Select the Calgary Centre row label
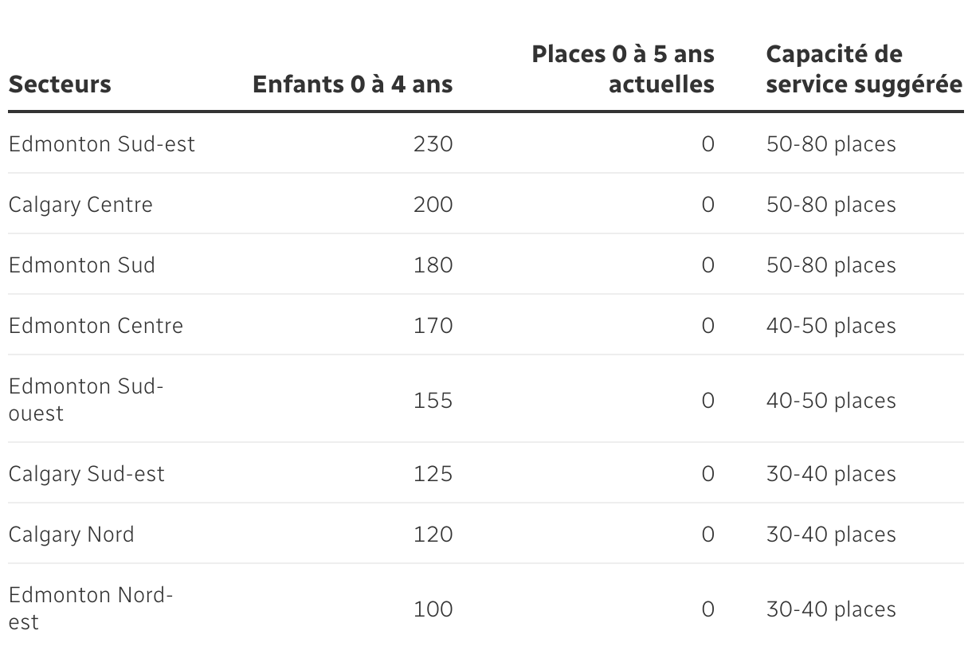The height and width of the screenshot is (658, 972). [80, 205]
